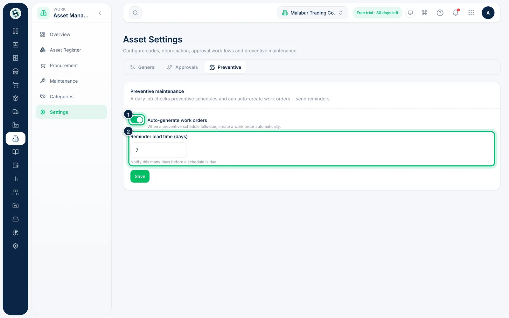Image resolution: width=509 pixels, height=318 pixels.
Task: Open the apps grid launcher icon
Action: (471, 13)
